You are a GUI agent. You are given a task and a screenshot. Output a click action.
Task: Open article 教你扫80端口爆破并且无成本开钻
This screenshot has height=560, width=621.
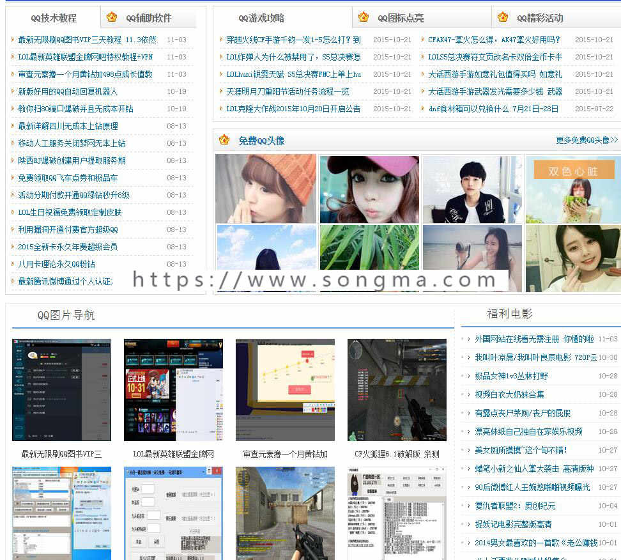[75, 109]
